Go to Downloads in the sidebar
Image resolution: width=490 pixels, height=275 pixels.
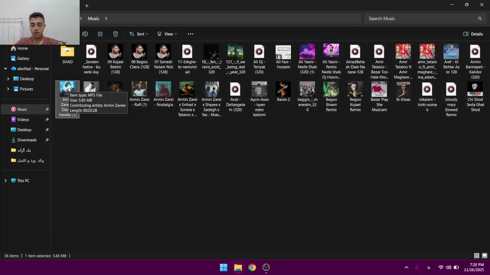point(27,140)
